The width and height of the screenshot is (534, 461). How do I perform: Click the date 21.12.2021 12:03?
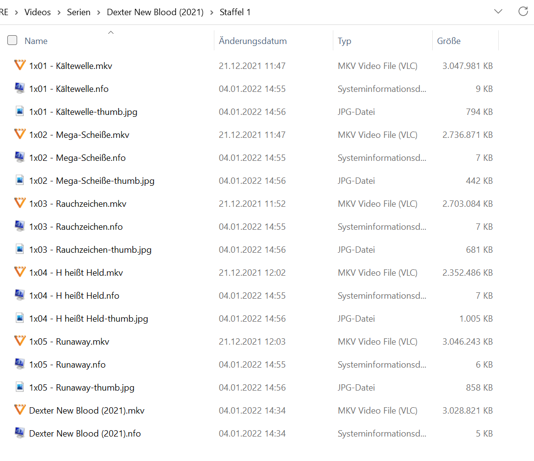(252, 342)
